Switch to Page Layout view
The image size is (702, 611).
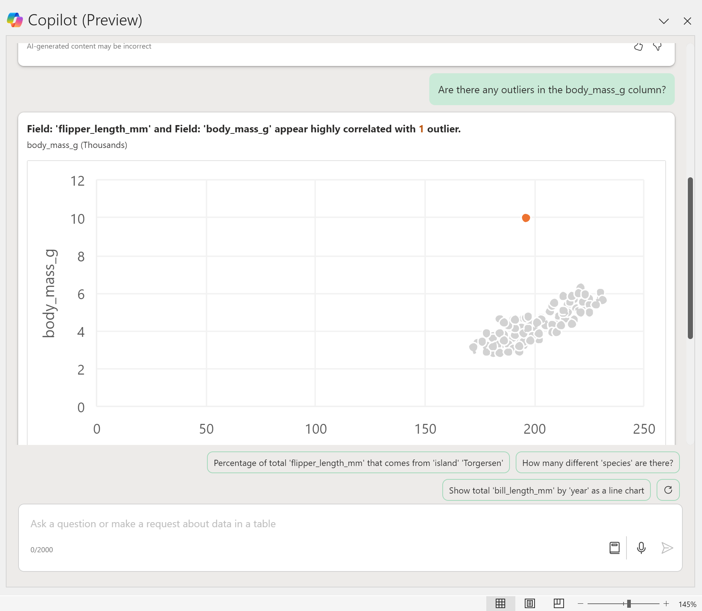(x=529, y=603)
